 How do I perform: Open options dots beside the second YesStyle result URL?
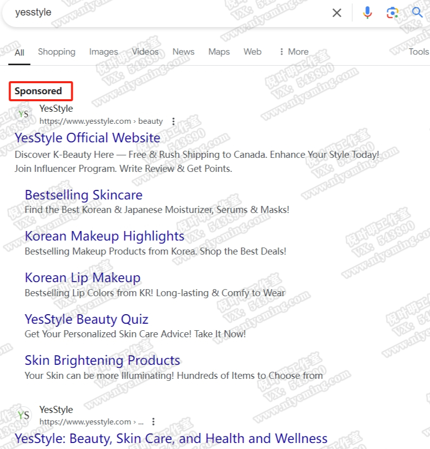tap(154, 421)
